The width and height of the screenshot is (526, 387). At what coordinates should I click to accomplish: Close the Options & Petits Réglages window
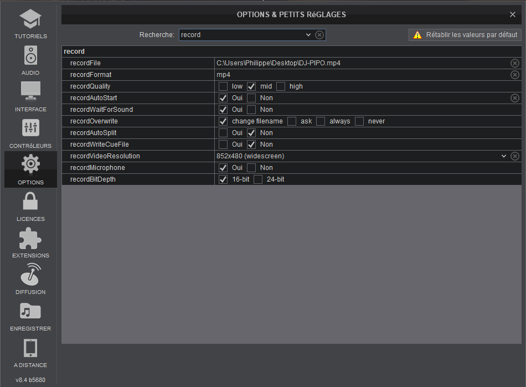pos(513,14)
